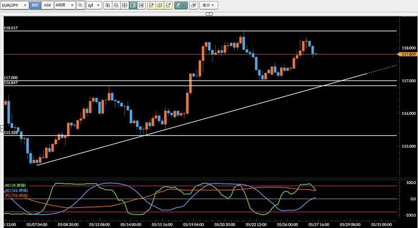Click the 116.847 horizontal line label

pos(11,83)
